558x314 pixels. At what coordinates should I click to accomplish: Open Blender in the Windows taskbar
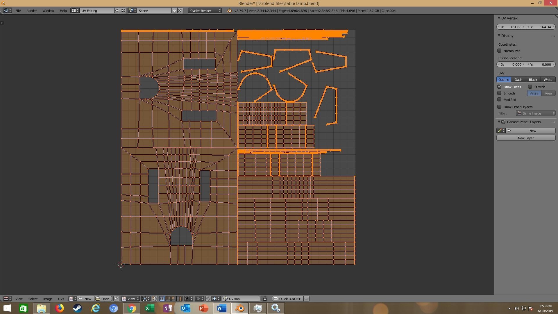tap(240, 308)
